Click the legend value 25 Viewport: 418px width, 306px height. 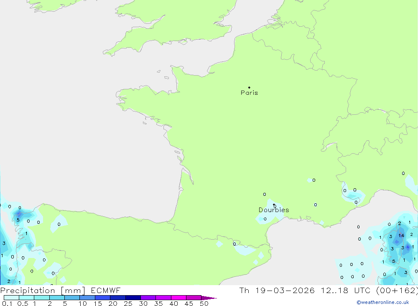[x=128, y=303]
